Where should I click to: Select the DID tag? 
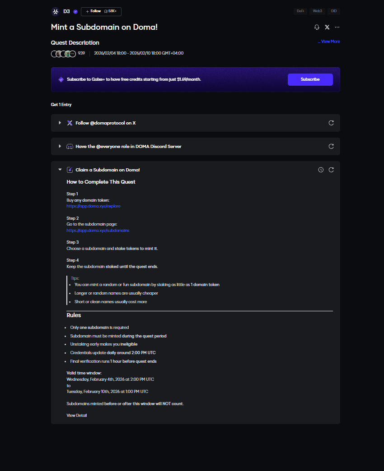[334, 11]
